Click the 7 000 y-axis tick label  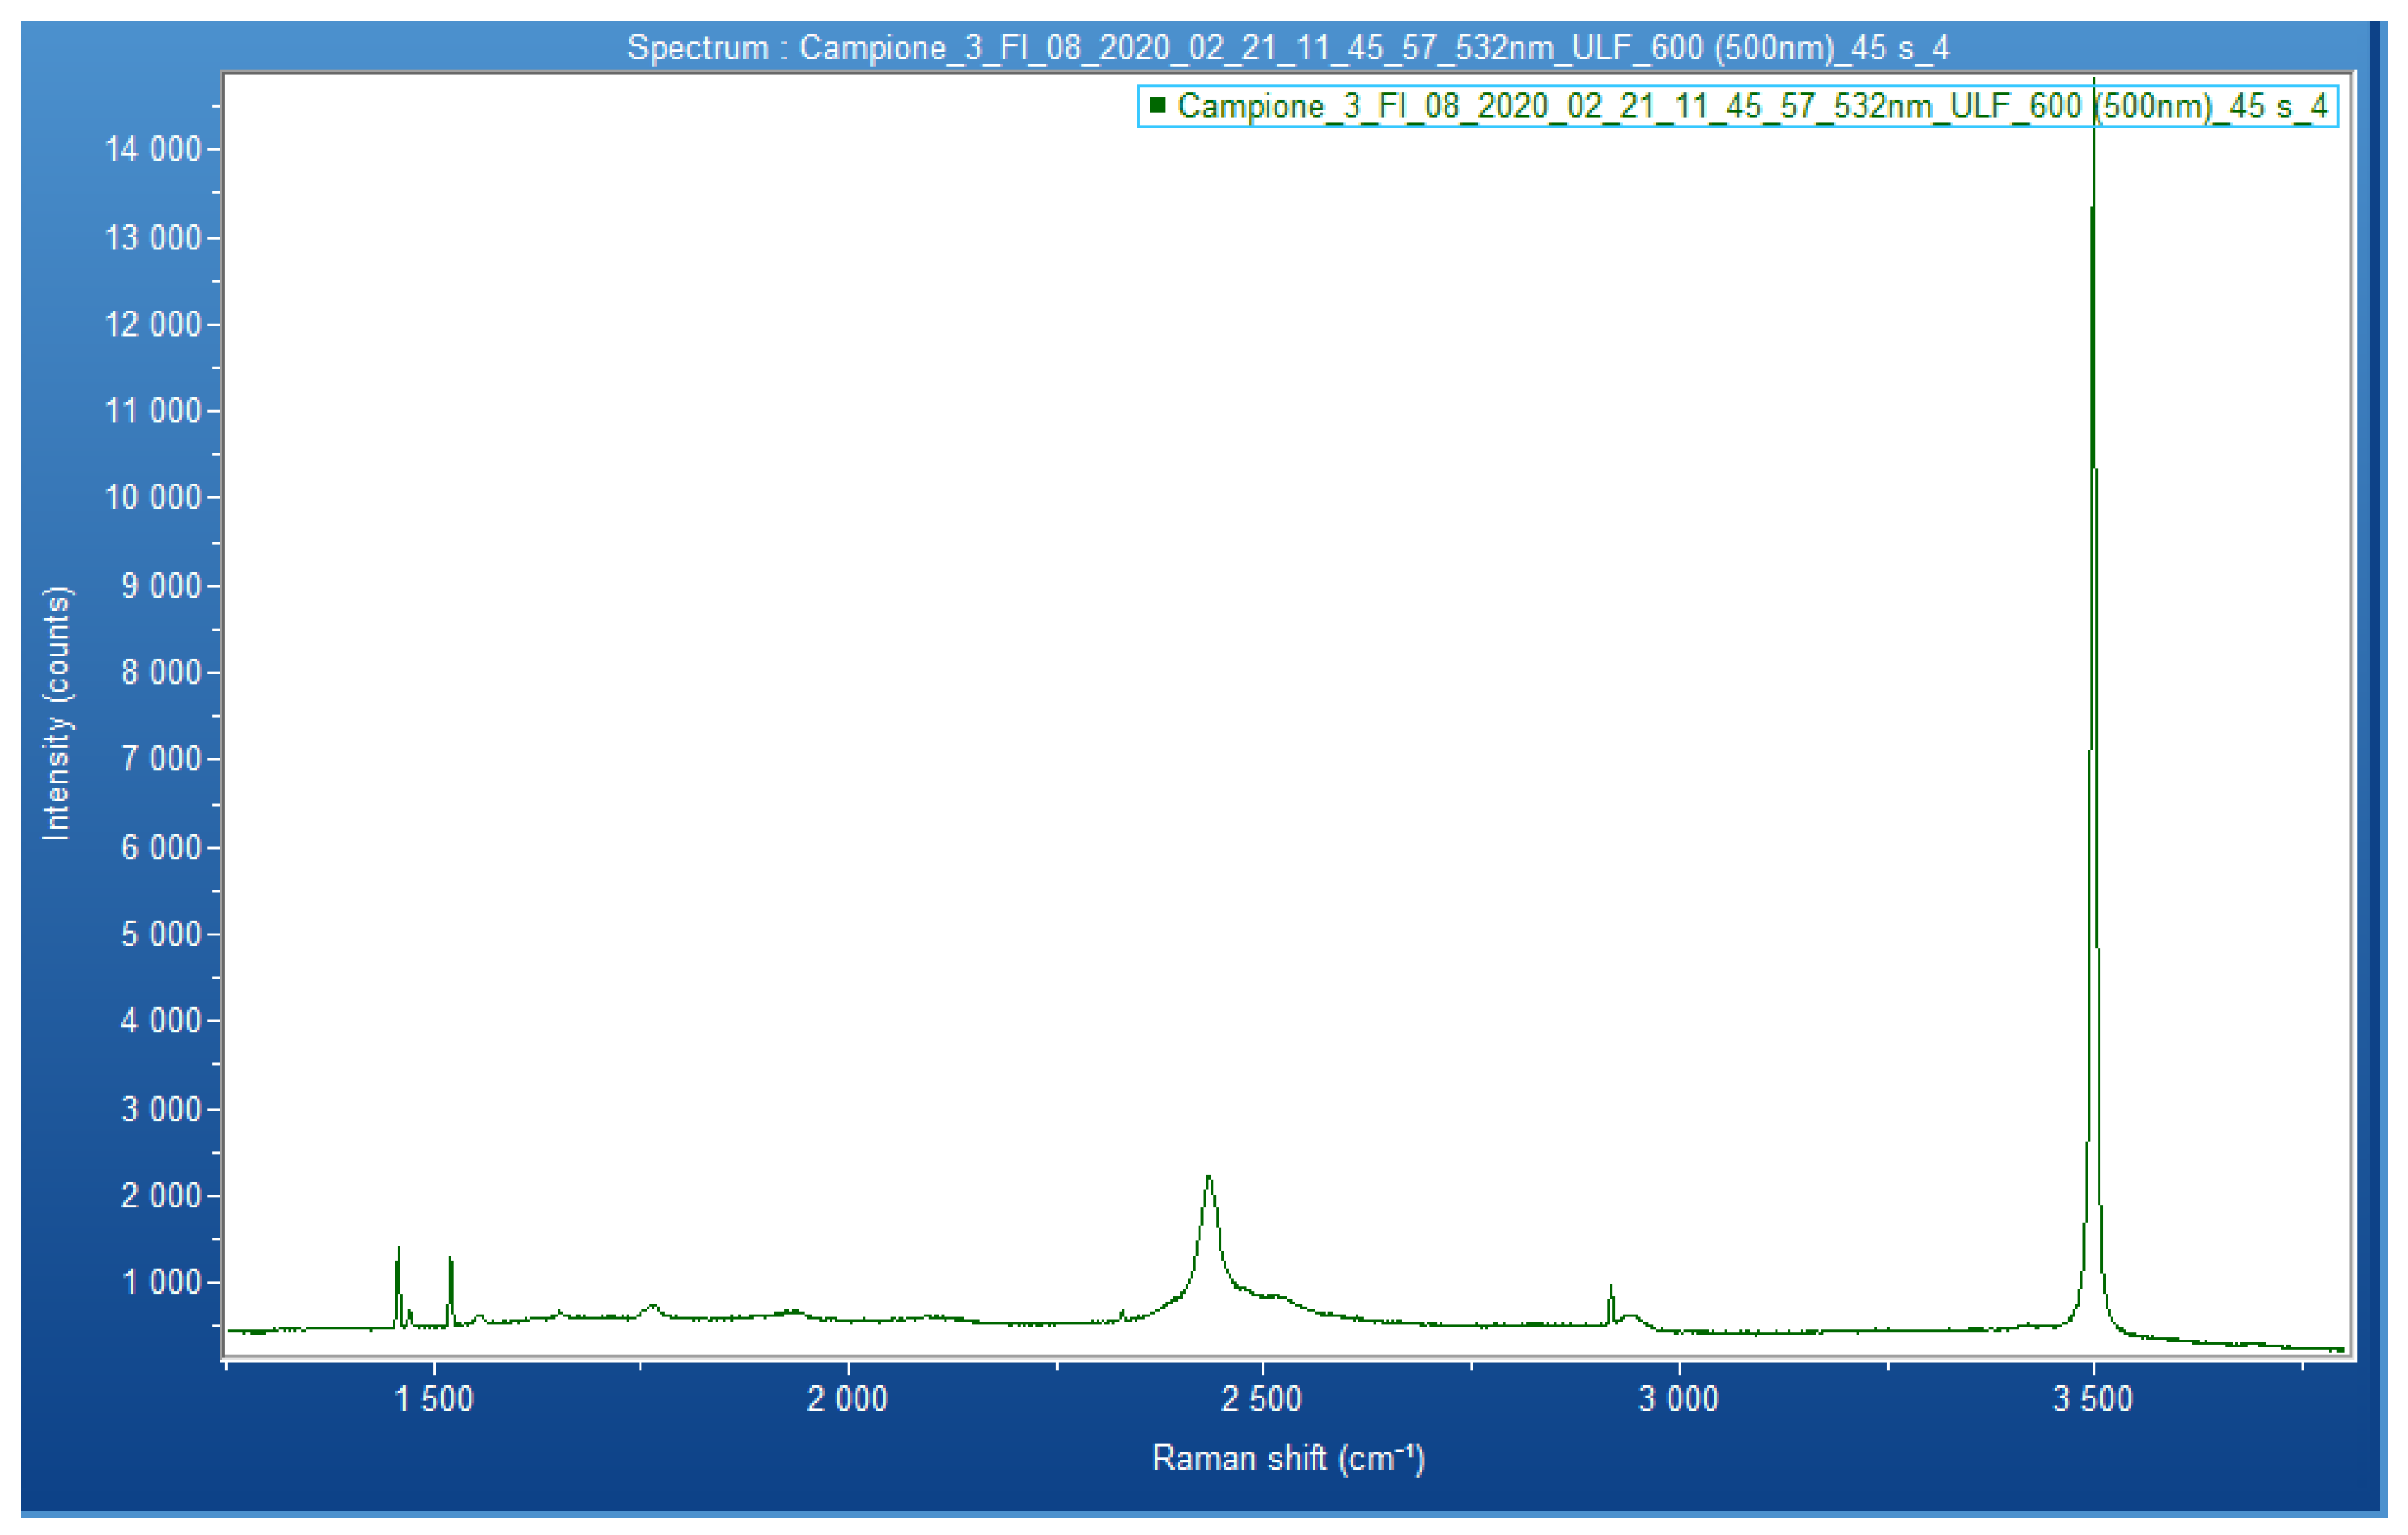161,759
